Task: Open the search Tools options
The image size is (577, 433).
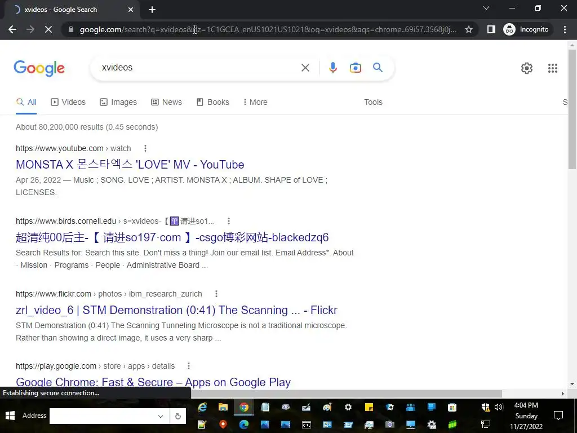Action: 373,102
